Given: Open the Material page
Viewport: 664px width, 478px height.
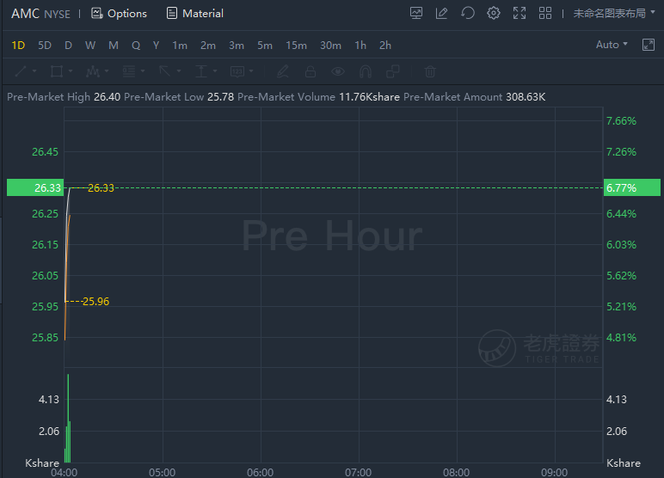Looking at the screenshot, I should (194, 14).
